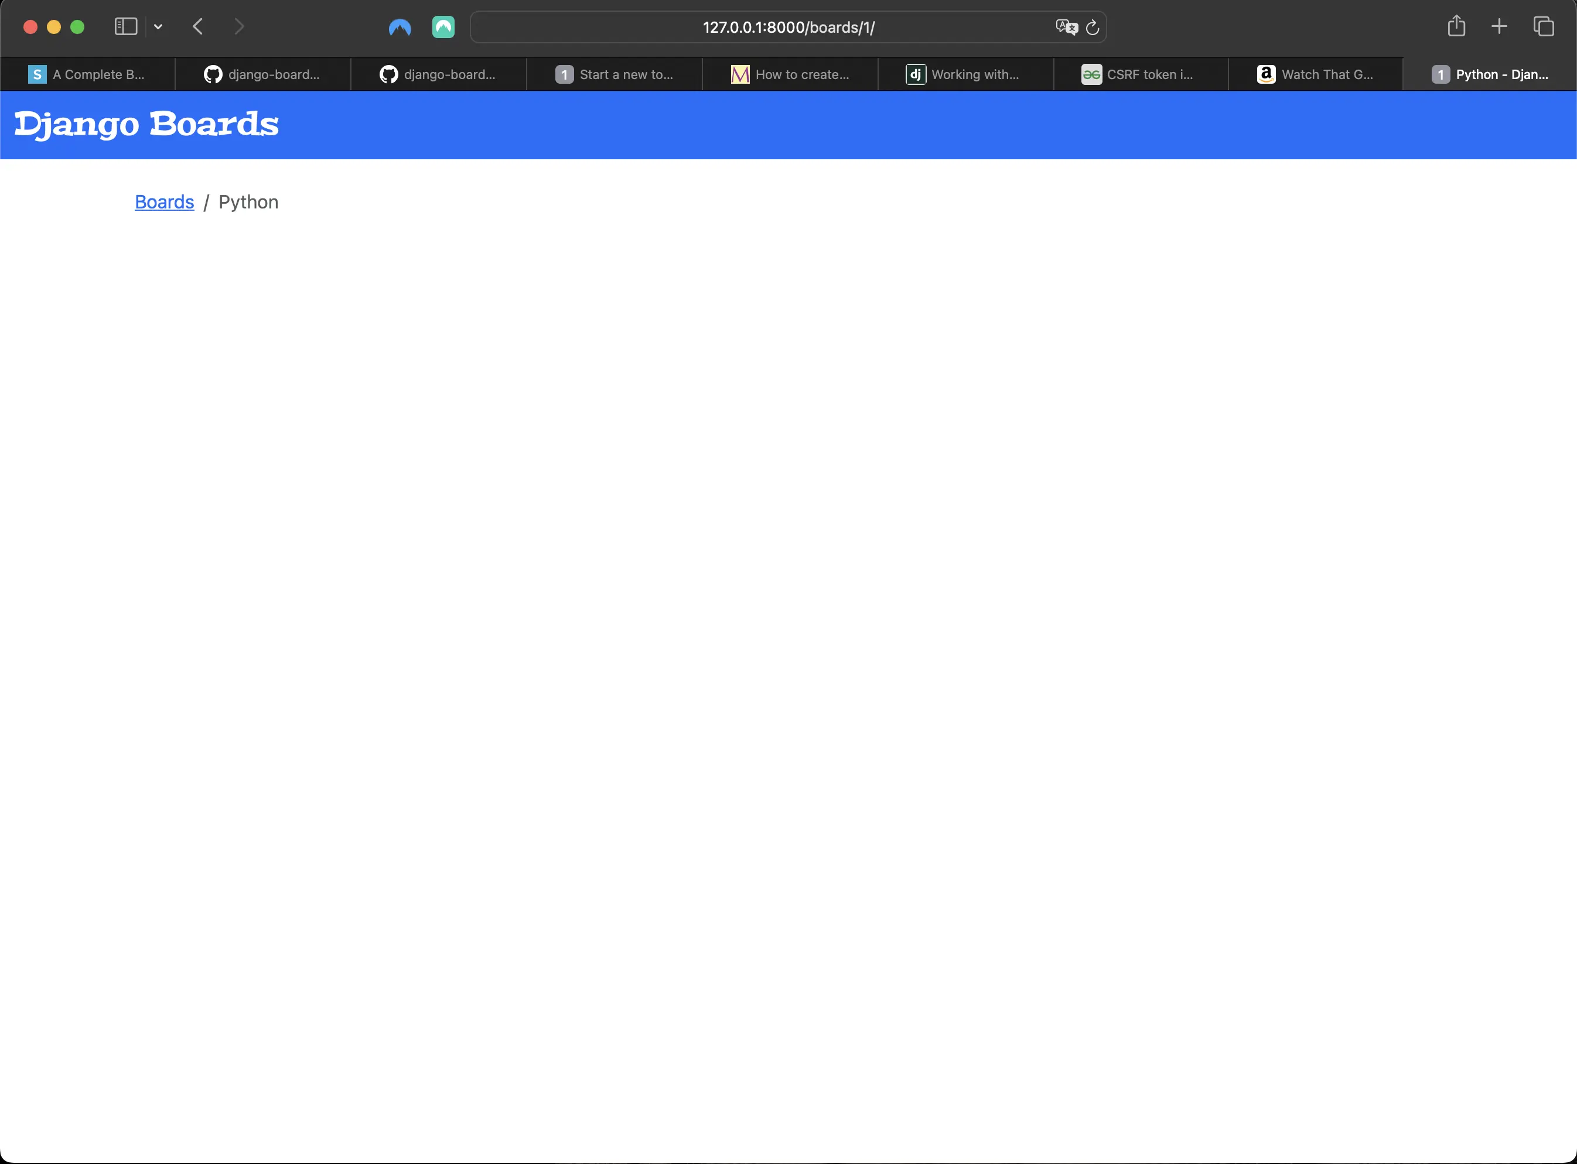This screenshot has height=1164, width=1577.
Task: Follow the Boards breadcrumb link
Action: 164,202
